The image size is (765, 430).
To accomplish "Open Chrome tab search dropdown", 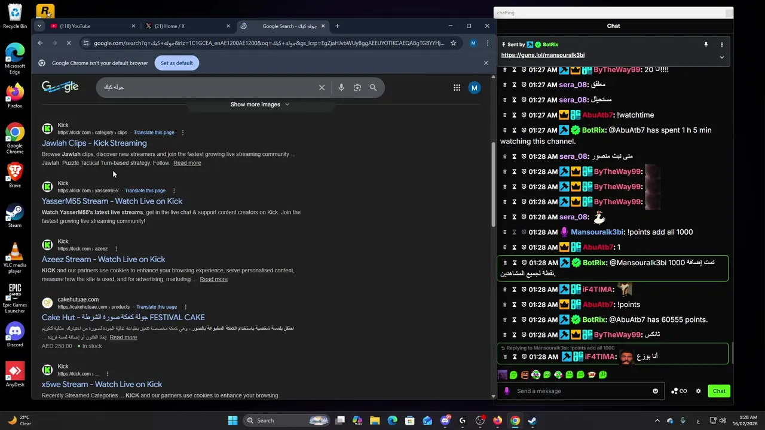I will coord(39,26).
